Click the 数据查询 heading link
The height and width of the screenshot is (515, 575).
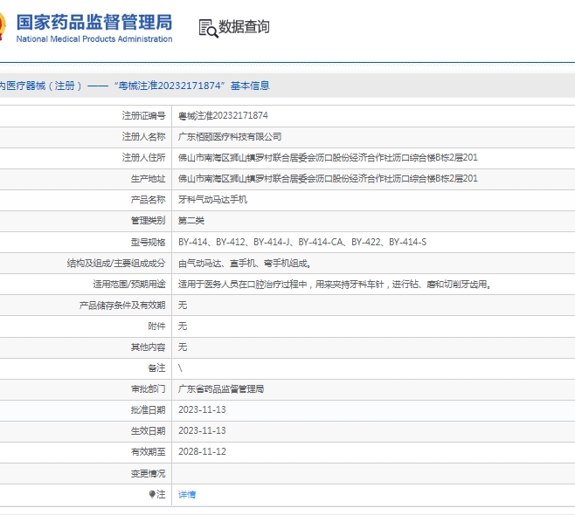tap(244, 27)
